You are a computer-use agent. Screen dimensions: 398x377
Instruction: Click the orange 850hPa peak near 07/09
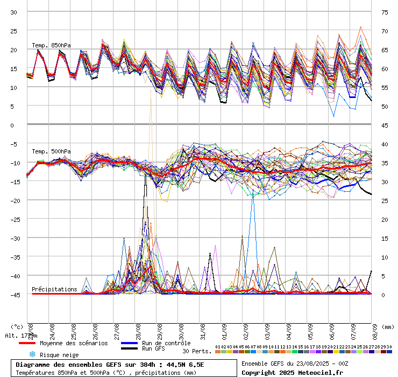click(360, 27)
